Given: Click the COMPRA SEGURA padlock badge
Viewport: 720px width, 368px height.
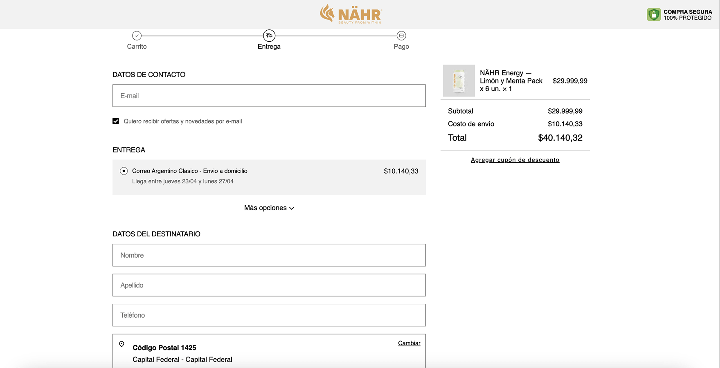Looking at the screenshot, I should pos(654,14).
